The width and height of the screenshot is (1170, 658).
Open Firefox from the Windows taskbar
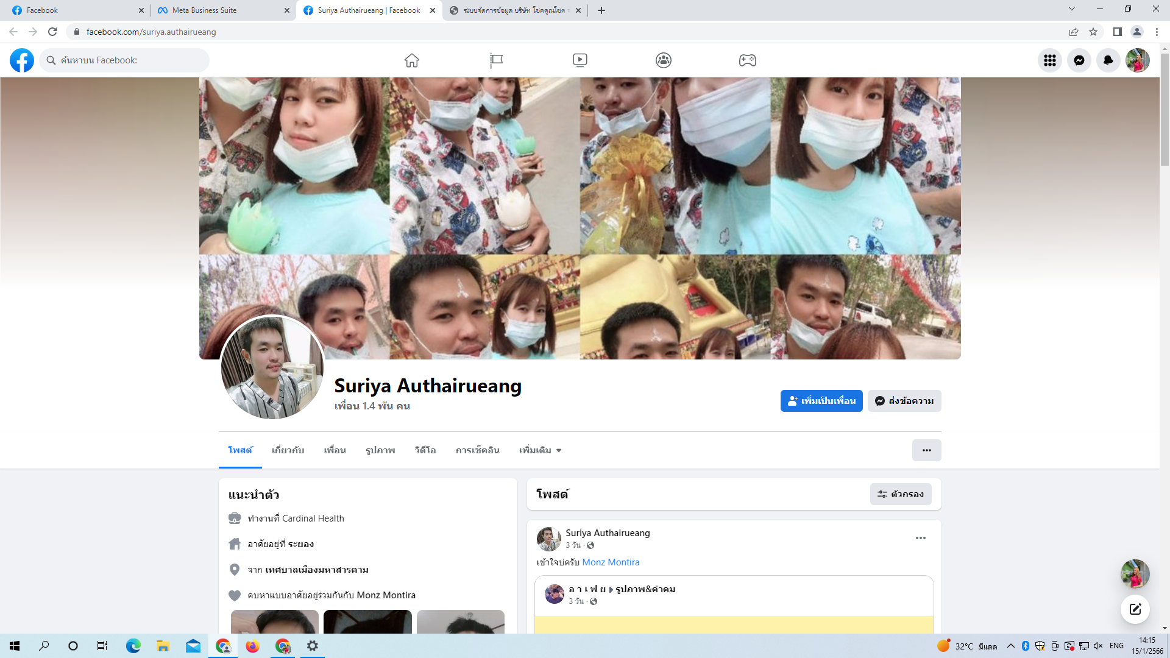(x=252, y=646)
